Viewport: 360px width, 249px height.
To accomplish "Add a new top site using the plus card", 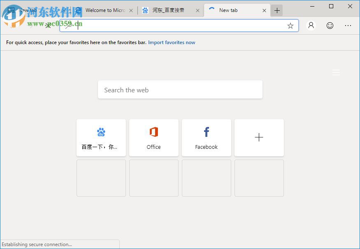I will click(x=259, y=137).
